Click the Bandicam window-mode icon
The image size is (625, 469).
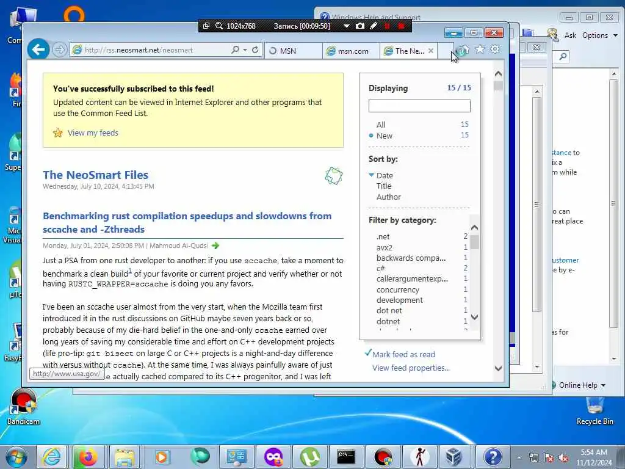coord(206,26)
